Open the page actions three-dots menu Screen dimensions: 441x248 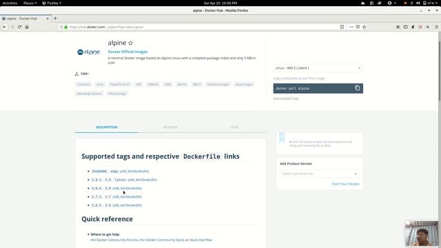(351, 27)
